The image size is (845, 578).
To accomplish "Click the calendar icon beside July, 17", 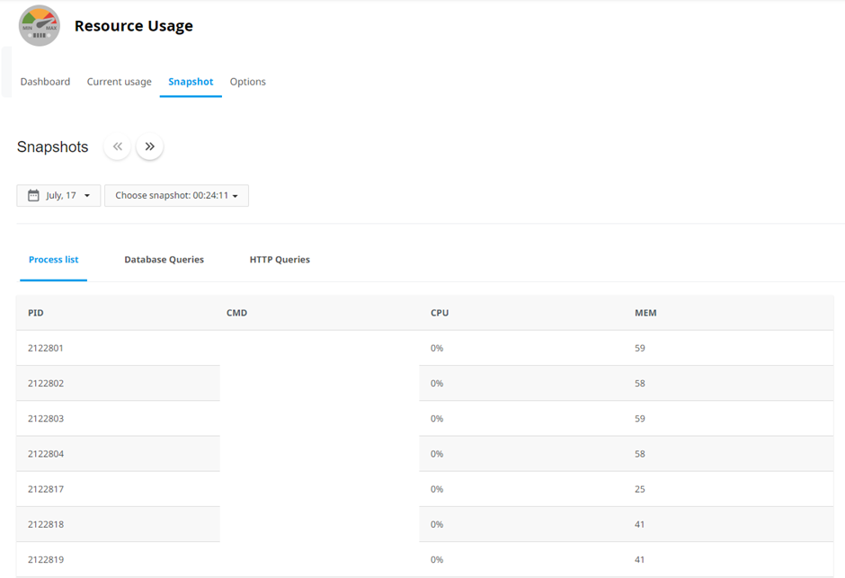I will coord(33,195).
